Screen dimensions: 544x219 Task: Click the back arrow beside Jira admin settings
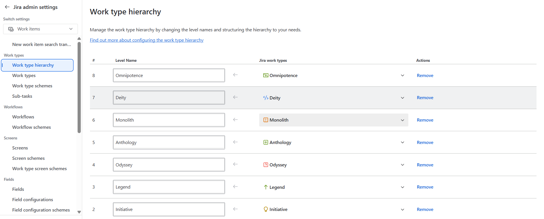[7, 7]
